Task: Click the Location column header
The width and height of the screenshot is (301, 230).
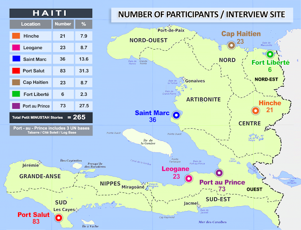Action: click(x=31, y=24)
